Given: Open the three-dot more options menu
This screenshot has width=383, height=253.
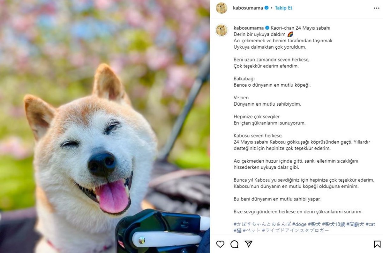Looking at the screenshot, I should 377,8.
